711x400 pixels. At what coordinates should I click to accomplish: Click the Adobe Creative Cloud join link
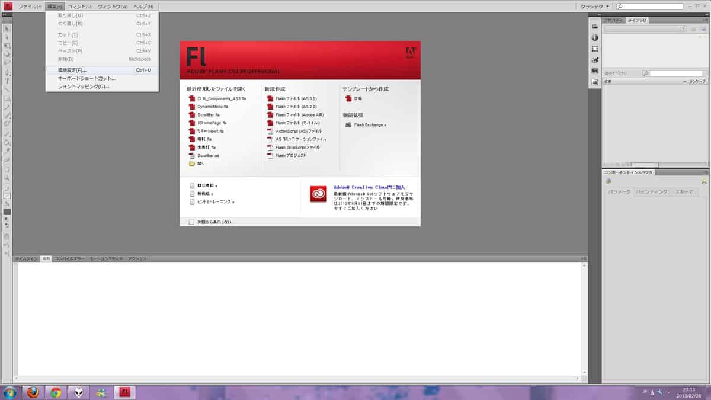tap(369, 187)
